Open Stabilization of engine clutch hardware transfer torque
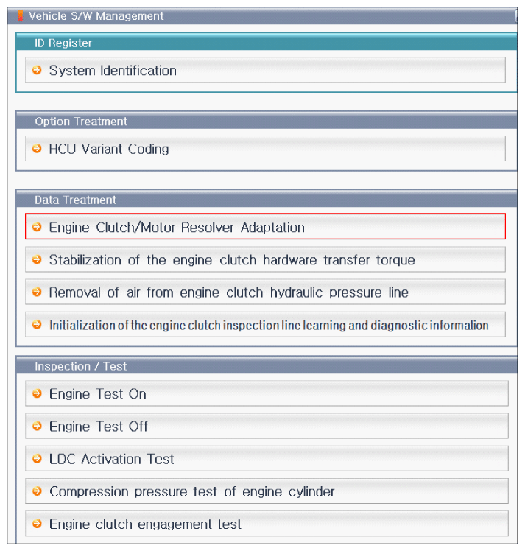Image resolution: width=525 pixels, height=551 pixels. [x=265, y=259]
